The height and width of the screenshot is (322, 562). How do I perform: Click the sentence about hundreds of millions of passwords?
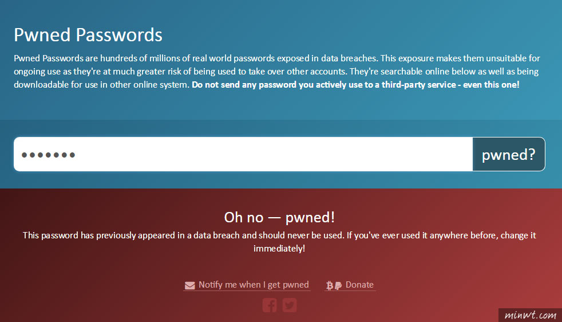pos(196,58)
